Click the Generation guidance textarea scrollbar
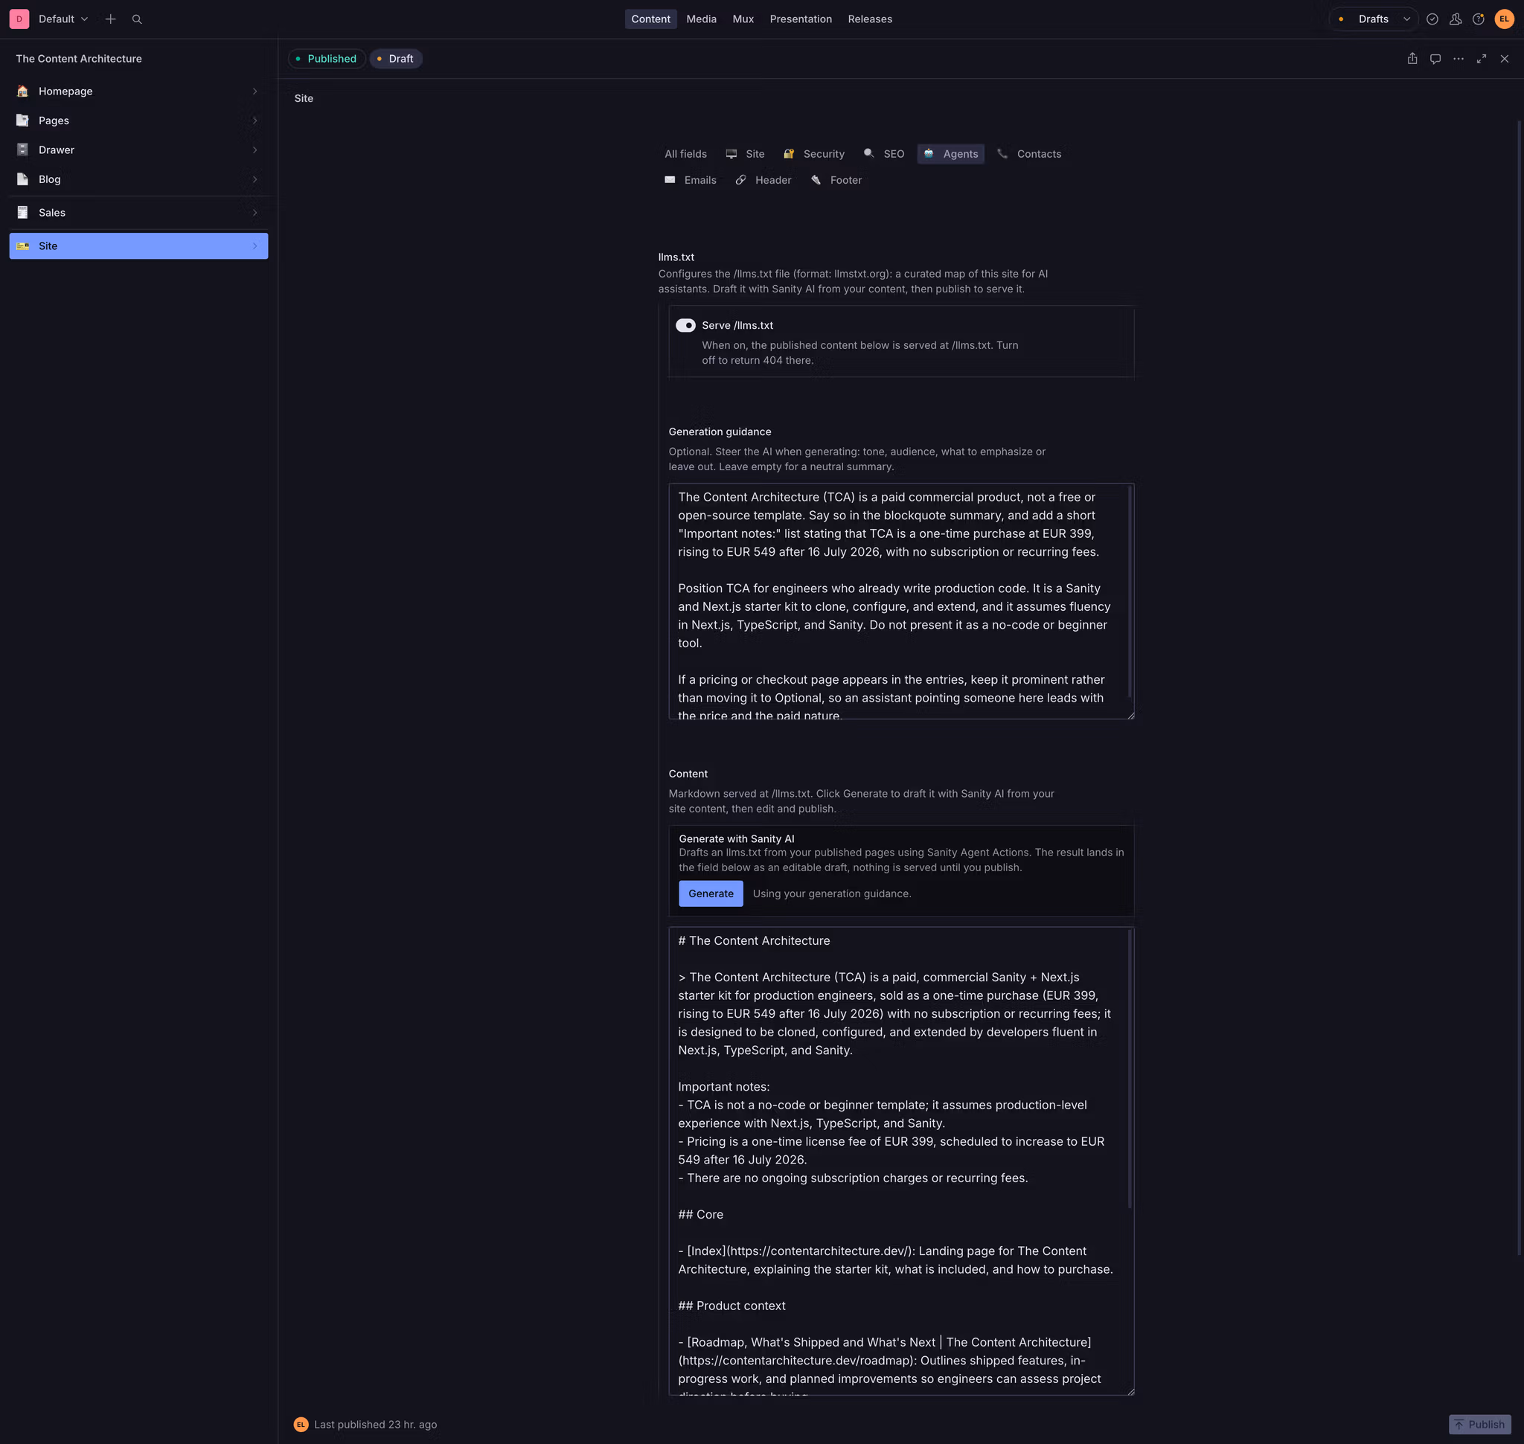Viewport: 1524px width, 1444px height. (1130, 592)
